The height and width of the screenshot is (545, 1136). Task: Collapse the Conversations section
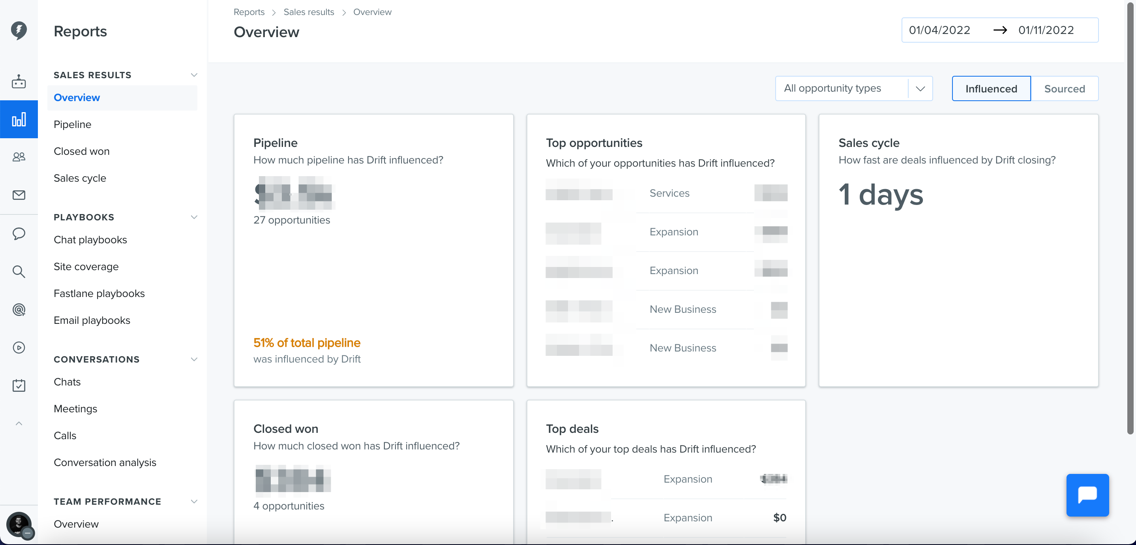point(193,359)
